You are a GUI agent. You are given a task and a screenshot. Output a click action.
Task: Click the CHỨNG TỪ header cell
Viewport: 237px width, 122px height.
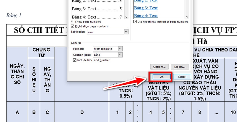click(41, 52)
